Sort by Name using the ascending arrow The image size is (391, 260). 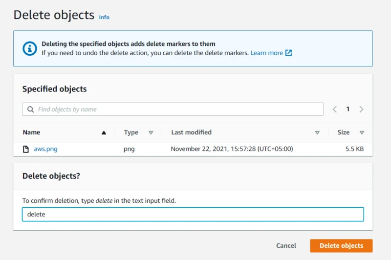pos(104,132)
